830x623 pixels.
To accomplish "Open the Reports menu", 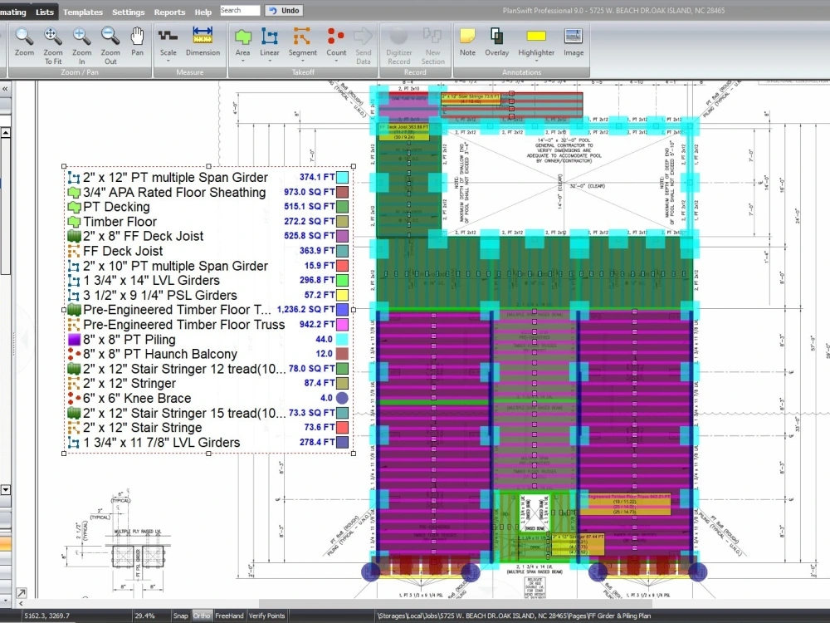I will click(x=169, y=12).
